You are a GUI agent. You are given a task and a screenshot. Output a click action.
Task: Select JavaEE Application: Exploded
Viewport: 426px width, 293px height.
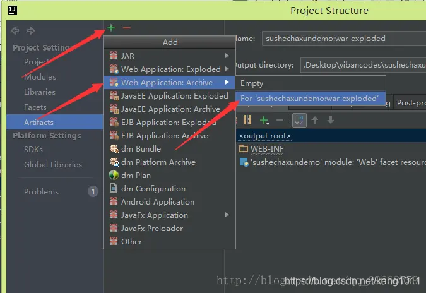pyautogui.click(x=169, y=96)
